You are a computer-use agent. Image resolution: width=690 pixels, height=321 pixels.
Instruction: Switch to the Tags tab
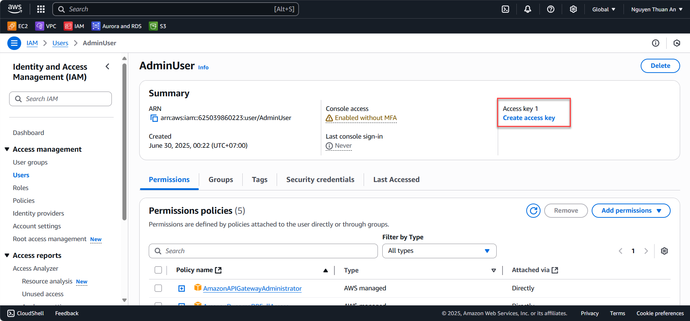point(259,179)
